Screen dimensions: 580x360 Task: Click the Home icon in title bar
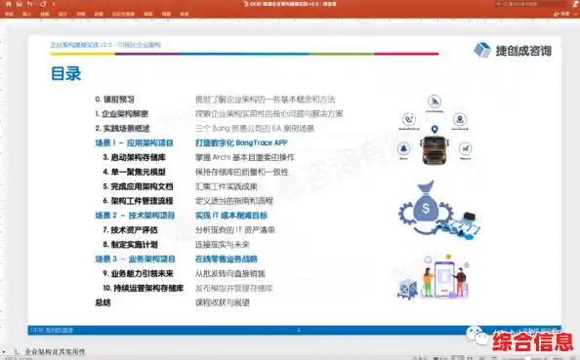tap(9, 4)
